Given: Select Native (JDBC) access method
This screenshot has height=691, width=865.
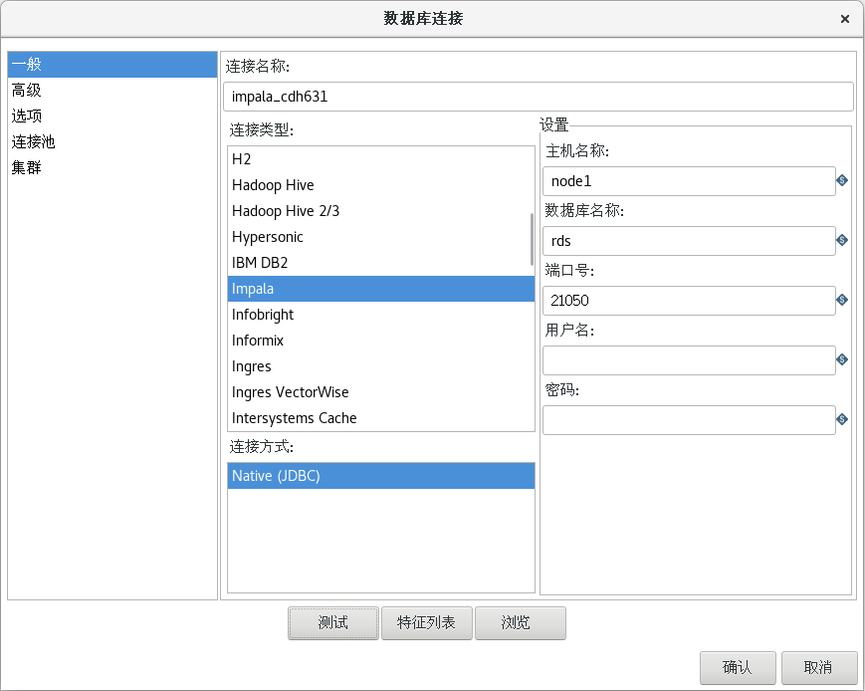Looking at the screenshot, I should 380,476.
